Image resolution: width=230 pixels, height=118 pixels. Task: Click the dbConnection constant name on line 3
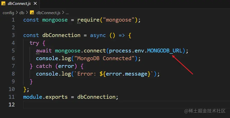tap(61, 35)
